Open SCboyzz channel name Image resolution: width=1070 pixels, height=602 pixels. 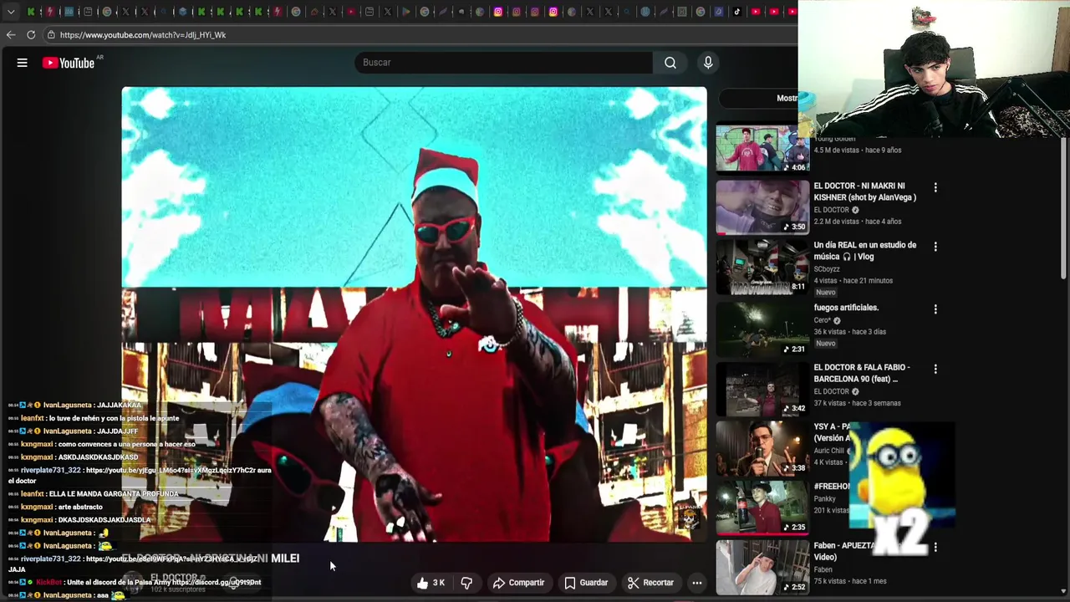[x=827, y=269]
